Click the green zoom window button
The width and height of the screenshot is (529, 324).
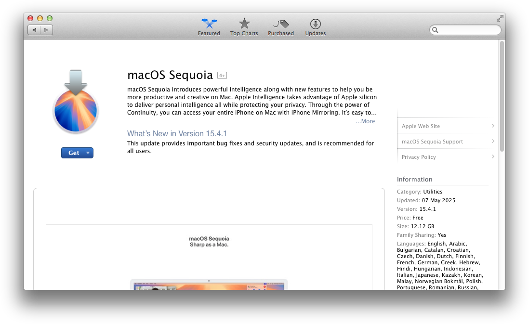(x=50, y=18)
